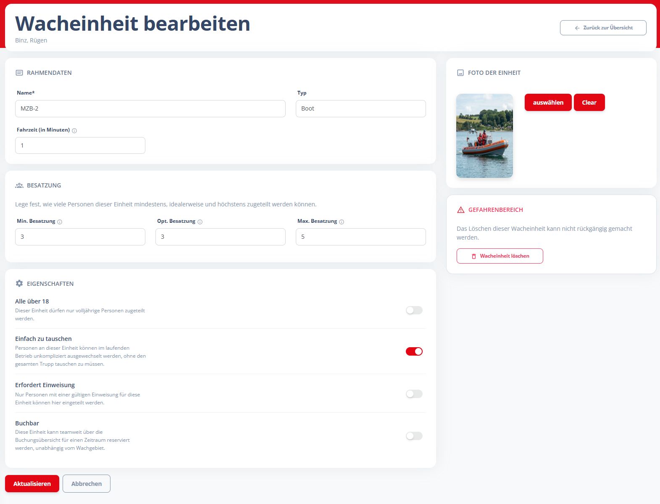Screen dimensions: 660x504
Task: Select the Max. Besatzung input
Action: [x=361, y=237]
